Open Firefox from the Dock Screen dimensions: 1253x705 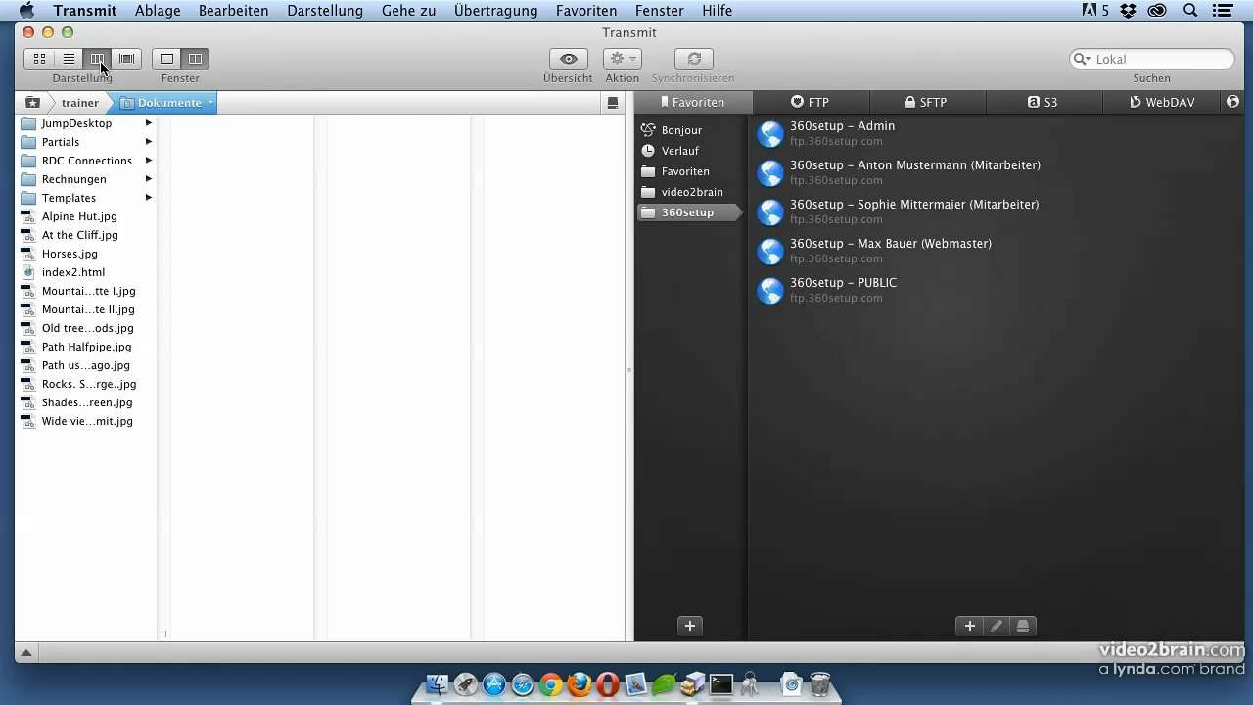click(580, 683)
